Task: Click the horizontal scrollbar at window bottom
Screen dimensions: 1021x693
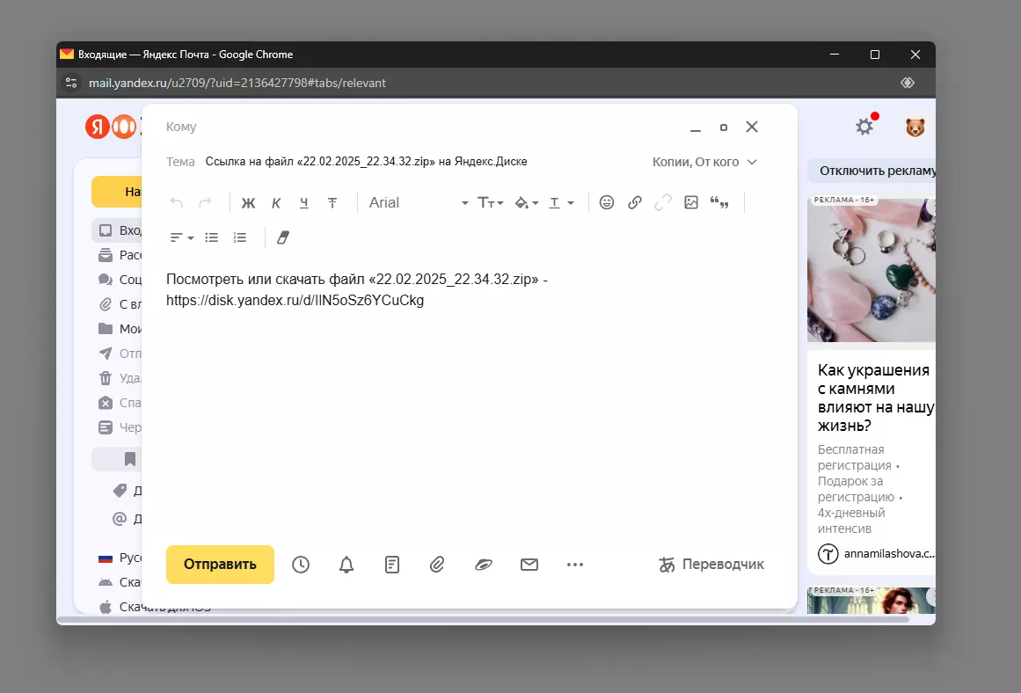Action: pyautogui.click(x=483, y=619)
